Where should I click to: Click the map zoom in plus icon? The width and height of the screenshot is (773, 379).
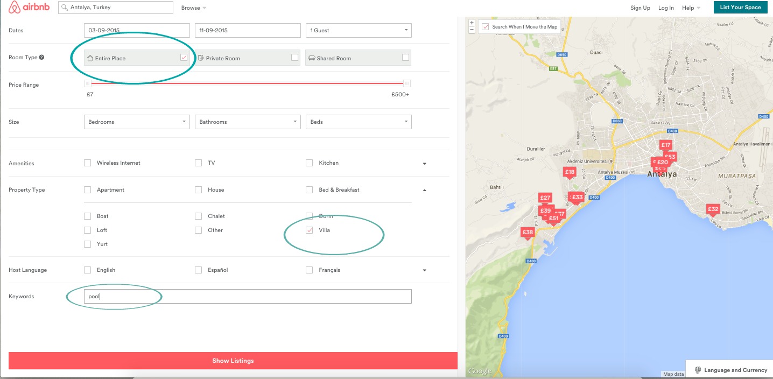[472, 23]
